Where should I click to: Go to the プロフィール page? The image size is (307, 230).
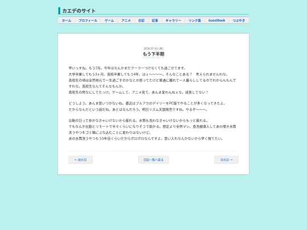click(88, 20)
